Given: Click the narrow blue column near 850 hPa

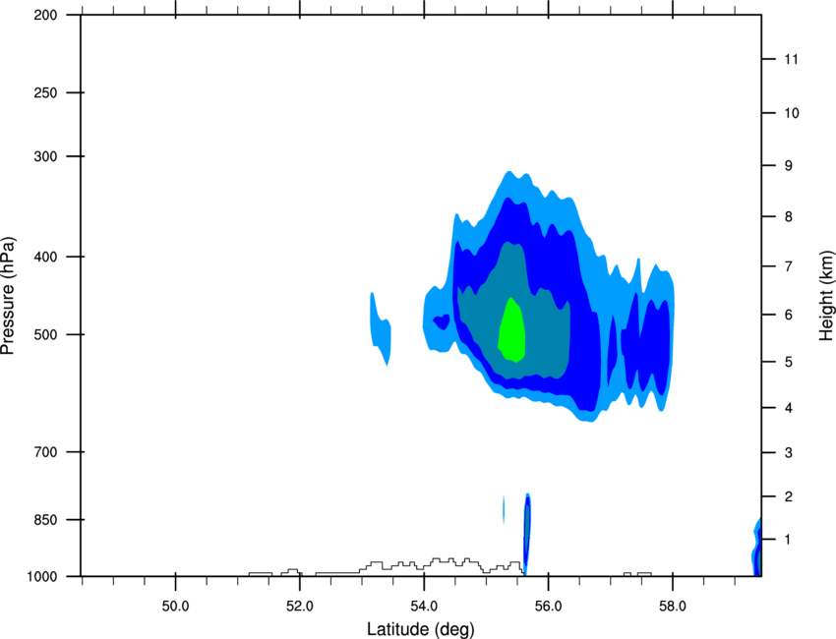Looking at the screenshot, I should [527, 534].
